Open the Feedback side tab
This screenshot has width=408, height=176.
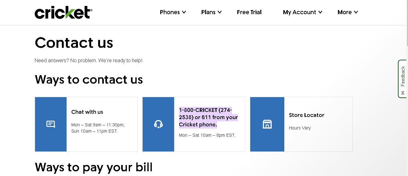point(403,79)
